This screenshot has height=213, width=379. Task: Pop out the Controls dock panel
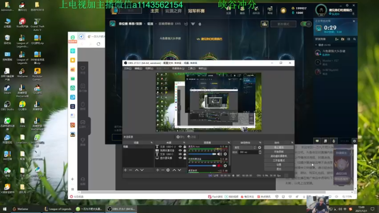[x=292, y=142]
